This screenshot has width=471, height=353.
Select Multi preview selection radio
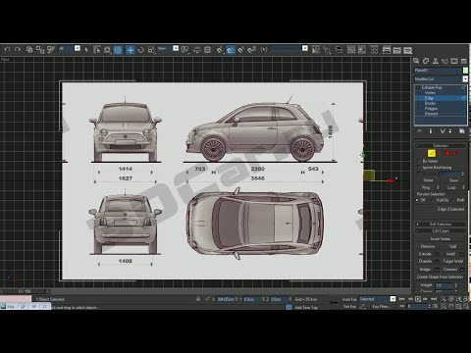click(x=453, y=200)
